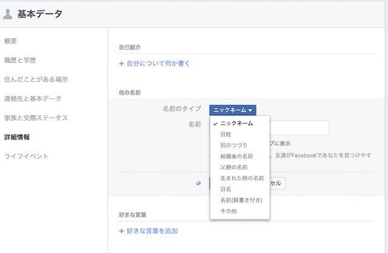Screen dimensions: 388x253
Task: Select 別のつづり option
Action: point(233,145)
